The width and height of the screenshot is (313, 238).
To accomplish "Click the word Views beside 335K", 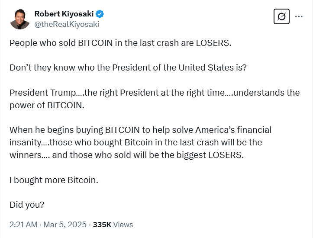I will click(123, 225).
